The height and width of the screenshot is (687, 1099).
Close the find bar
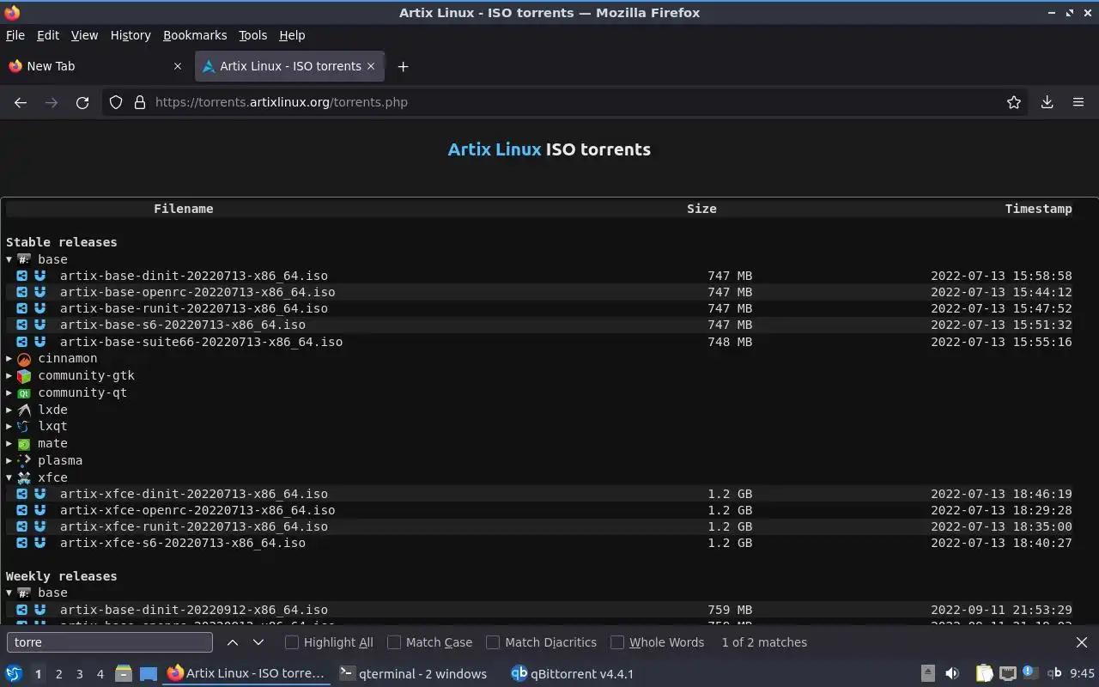pos(1081,642)
